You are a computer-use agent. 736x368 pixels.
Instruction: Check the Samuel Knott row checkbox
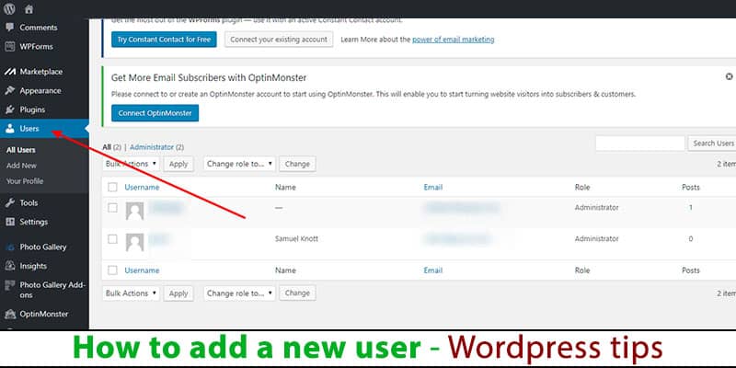click(x=112, y=239)
